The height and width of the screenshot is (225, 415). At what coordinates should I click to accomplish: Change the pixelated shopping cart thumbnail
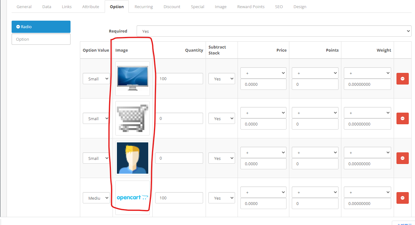[133, 118]
